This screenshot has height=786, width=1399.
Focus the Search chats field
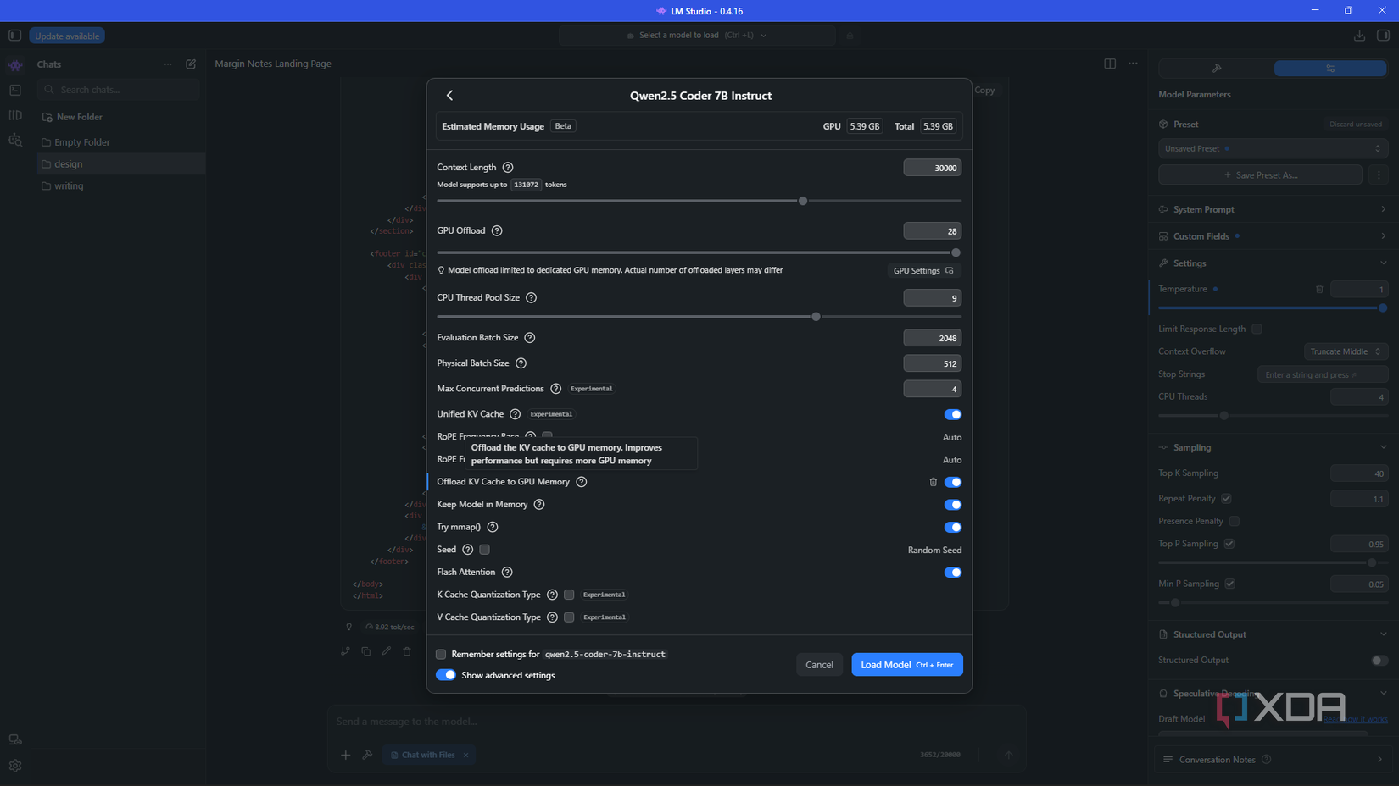[120, 90]
